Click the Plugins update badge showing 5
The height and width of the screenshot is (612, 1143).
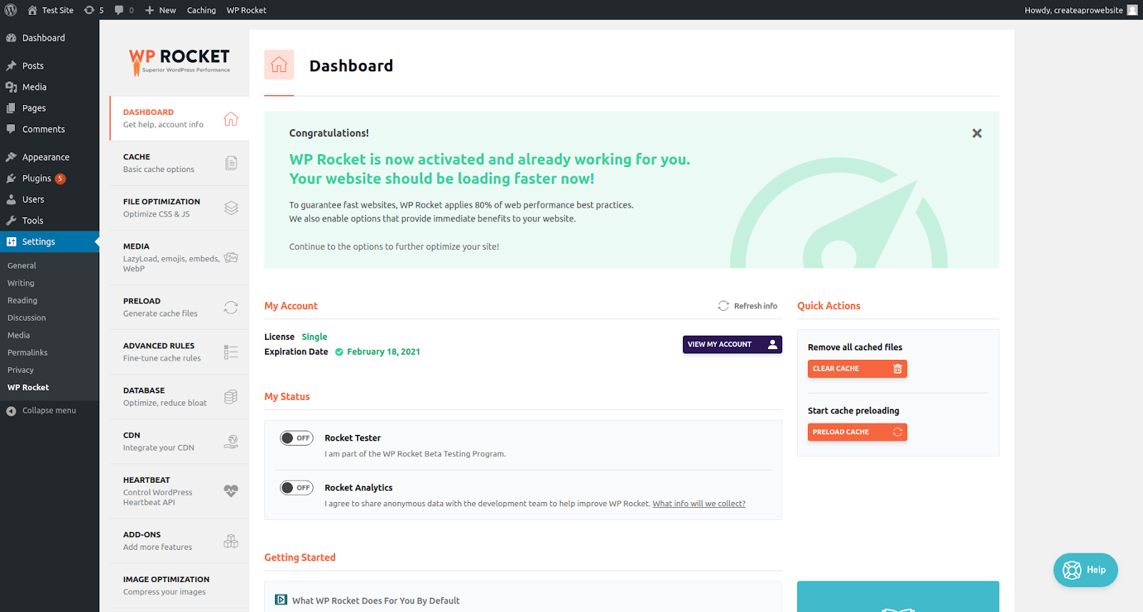[61, 179]
